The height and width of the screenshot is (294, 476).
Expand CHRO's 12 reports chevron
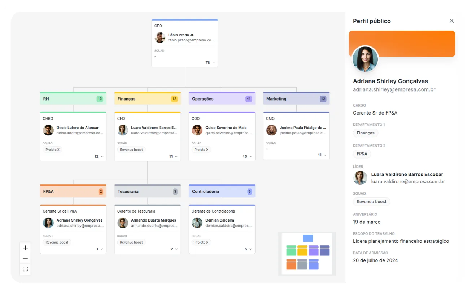[x=102, y=156]
